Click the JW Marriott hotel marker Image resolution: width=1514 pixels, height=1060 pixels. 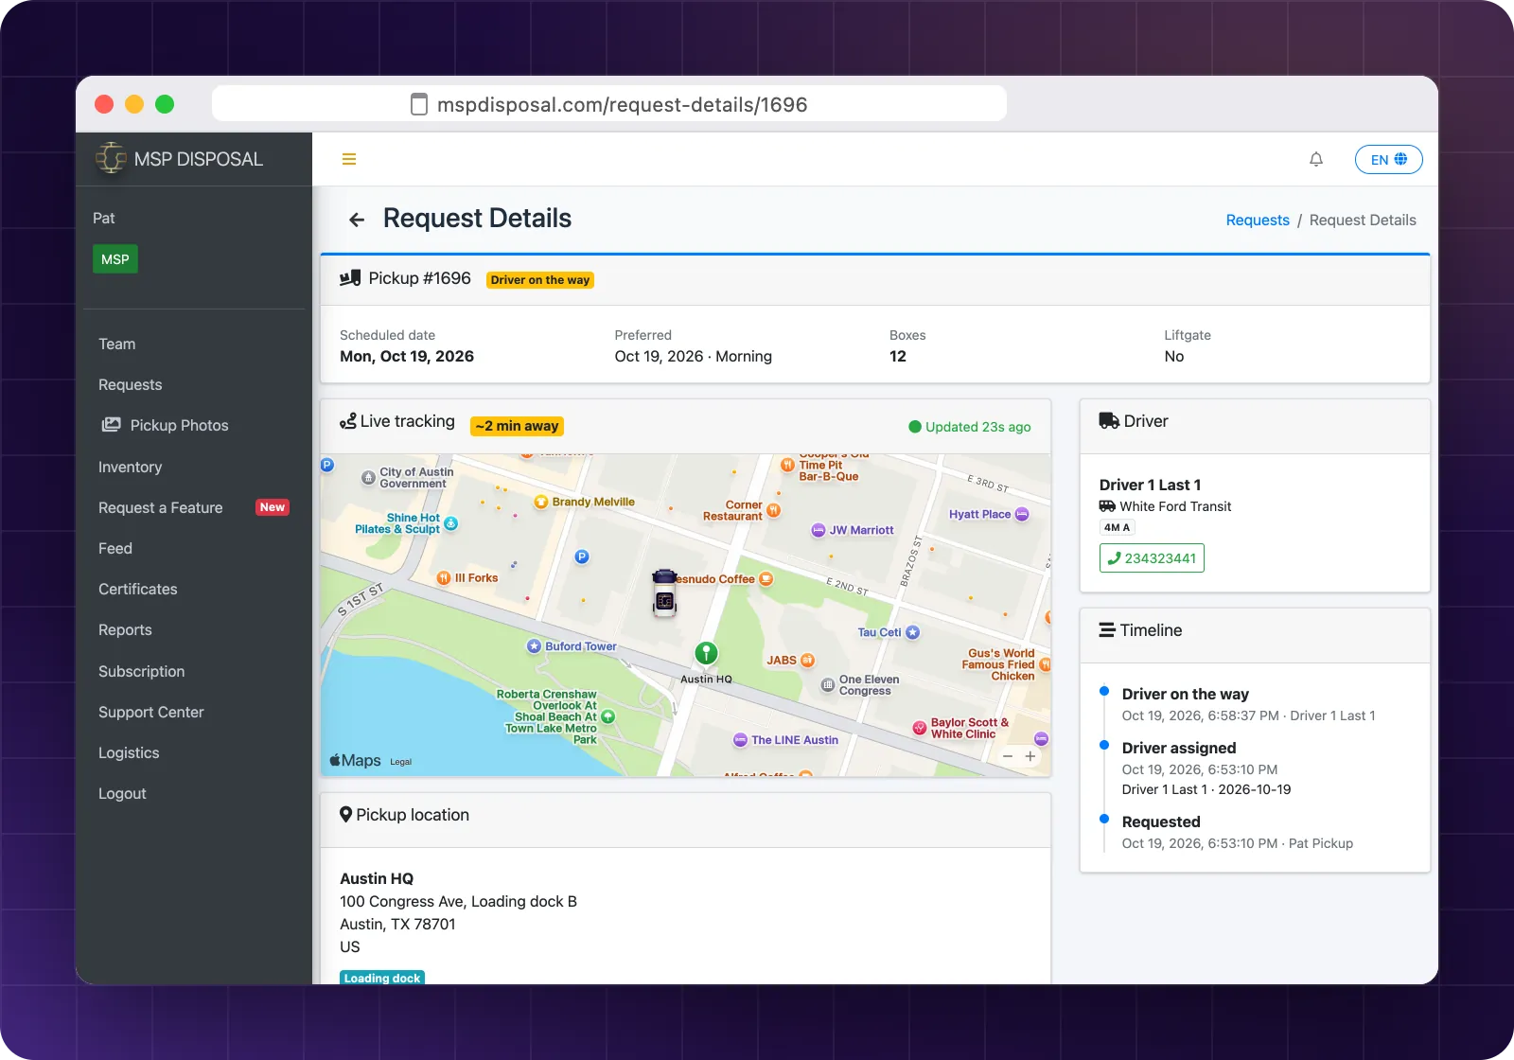[819, 530]
